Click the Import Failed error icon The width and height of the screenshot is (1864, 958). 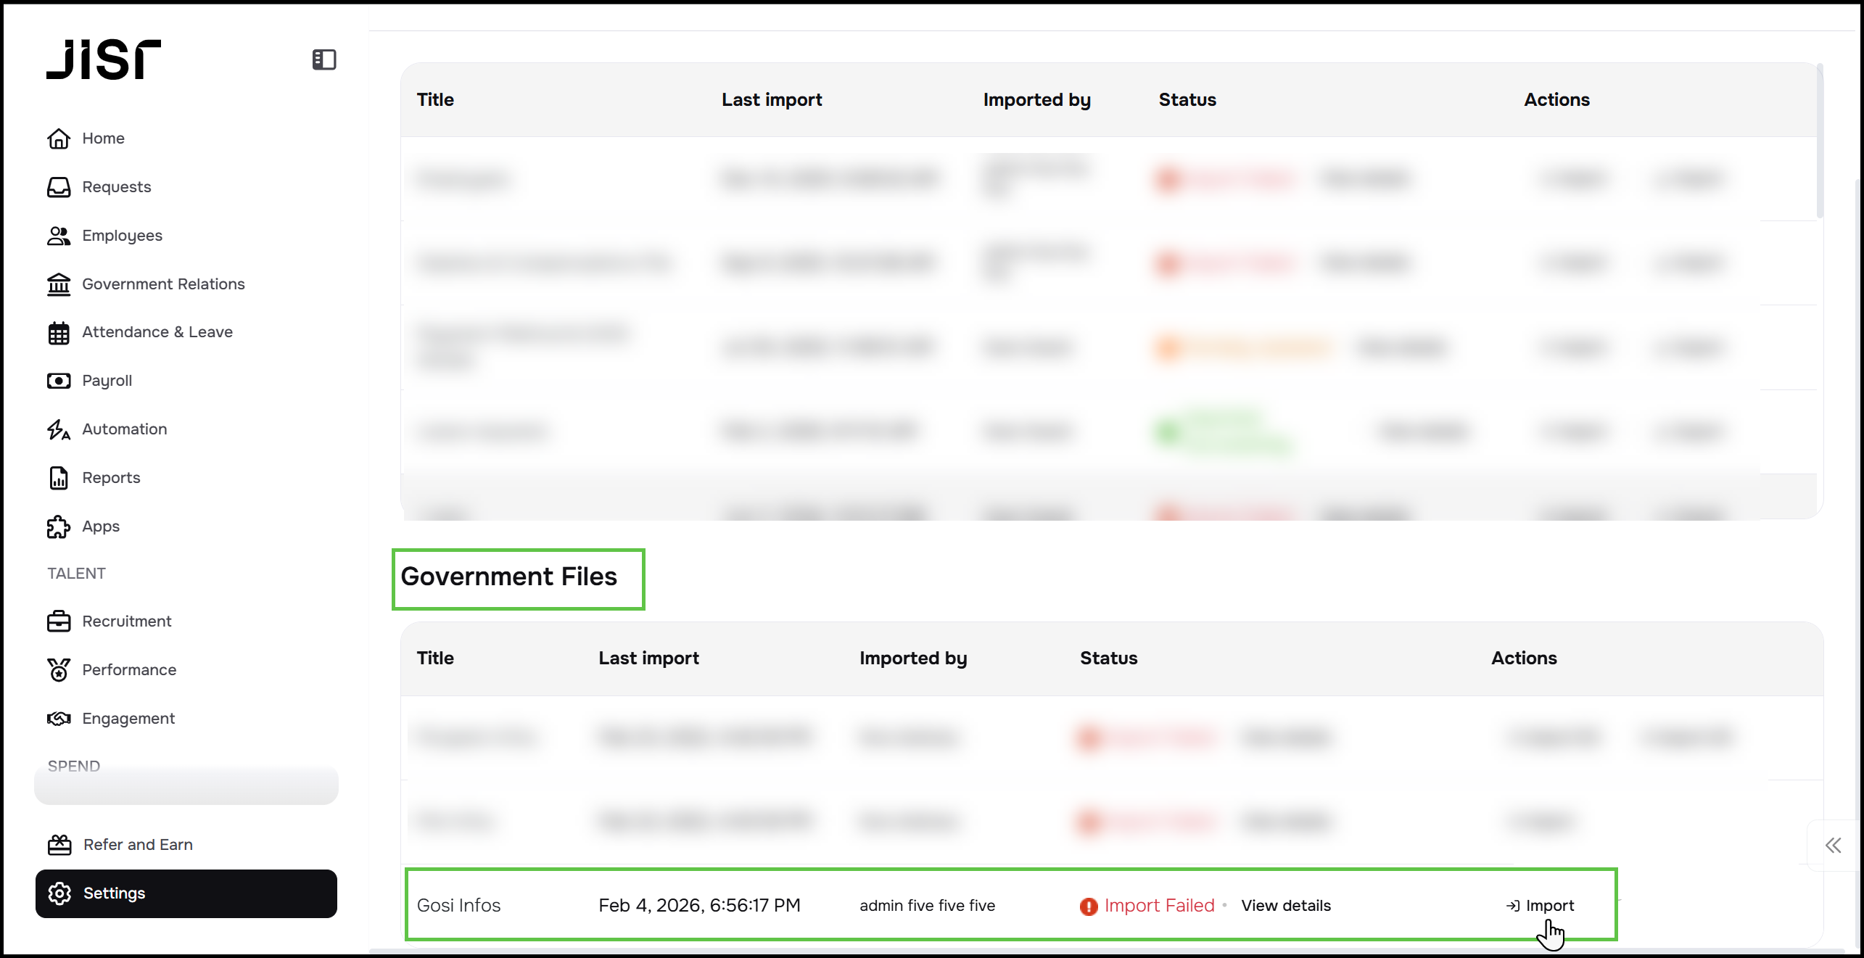(x=1088, y=907)
